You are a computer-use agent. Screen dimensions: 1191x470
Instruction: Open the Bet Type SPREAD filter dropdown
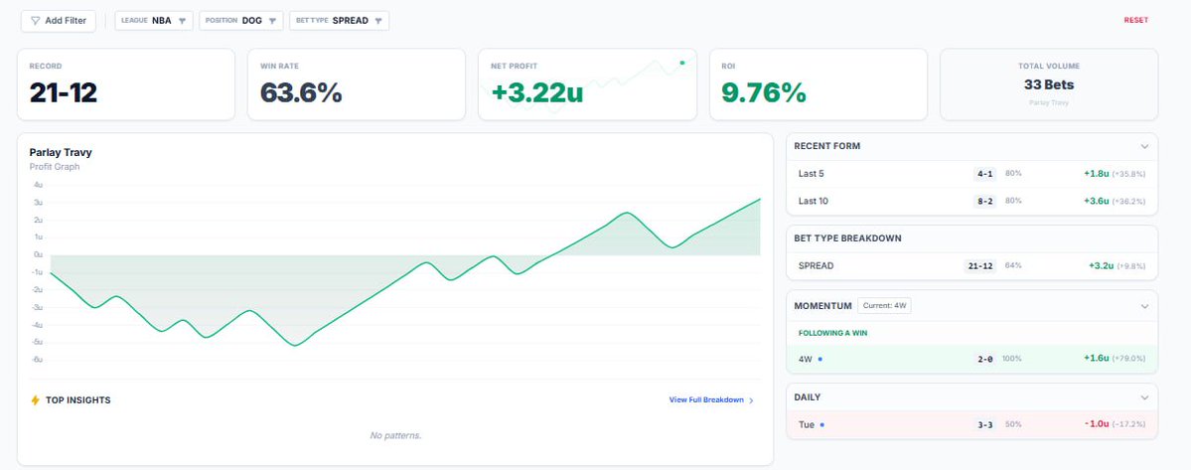click(x=340, y=21)
